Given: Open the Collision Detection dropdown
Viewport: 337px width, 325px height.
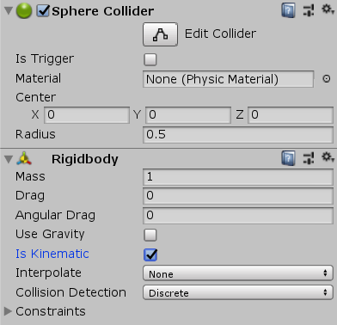Looking at the screenshot, I should pos(238,292).
